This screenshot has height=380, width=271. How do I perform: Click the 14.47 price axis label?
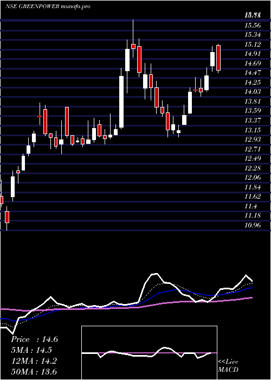coord(253,73)
